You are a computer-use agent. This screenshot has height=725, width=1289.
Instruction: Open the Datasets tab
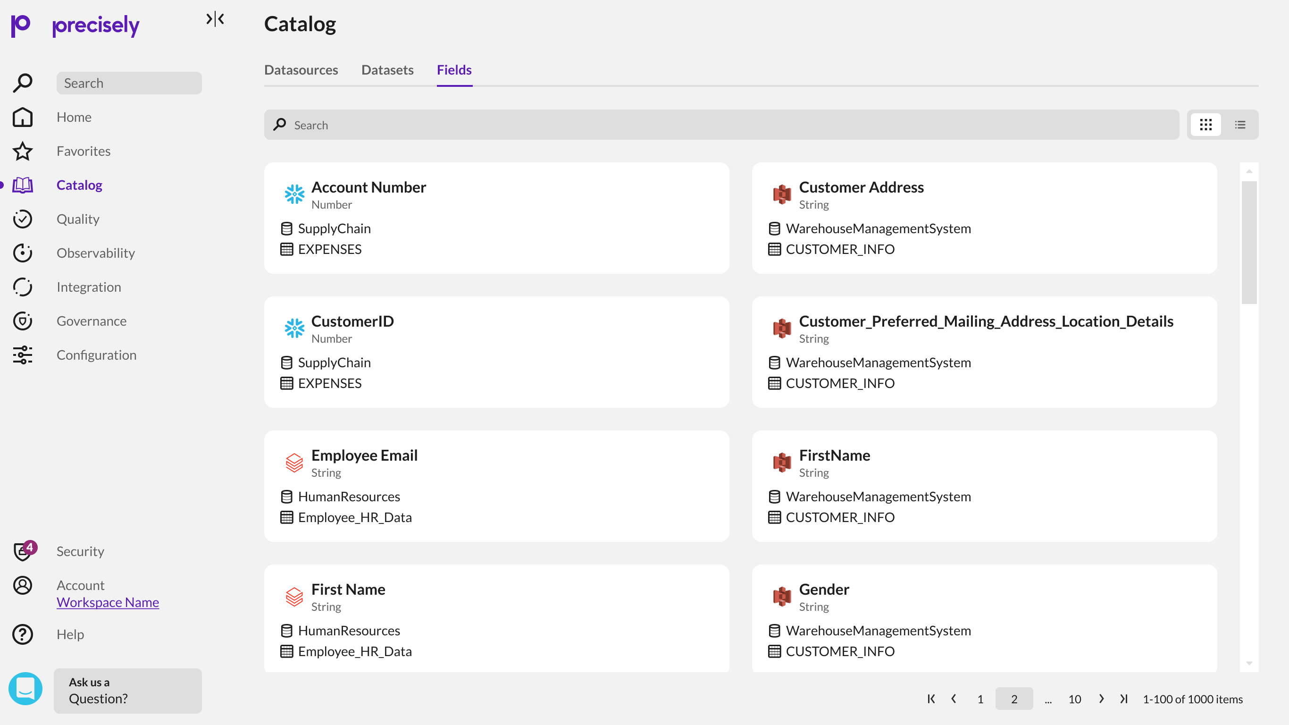[387, 69]
